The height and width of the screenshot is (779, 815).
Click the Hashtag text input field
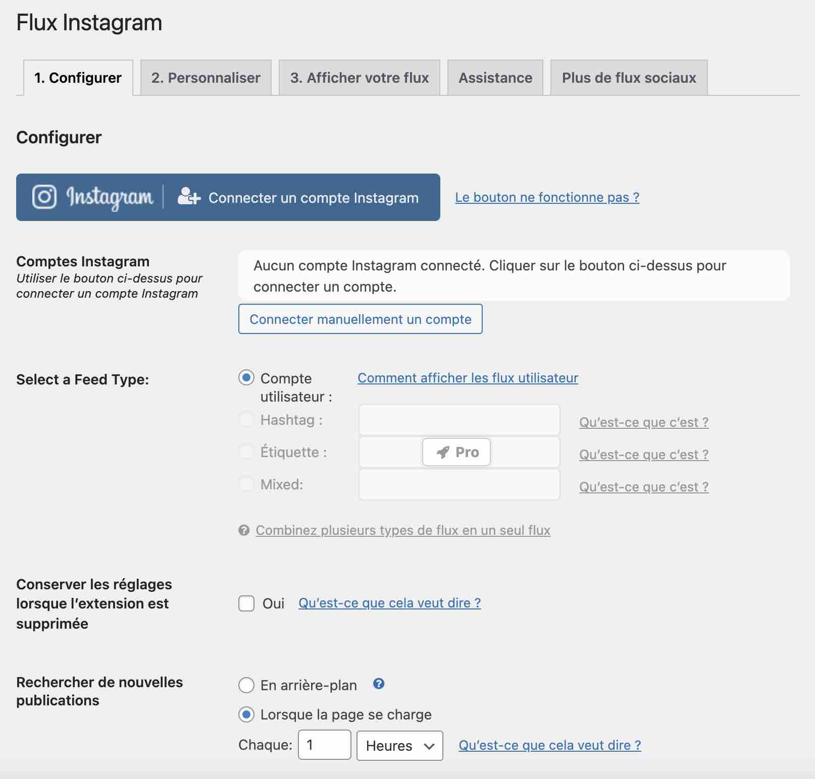pyautogui.click(x=459, y=420)
